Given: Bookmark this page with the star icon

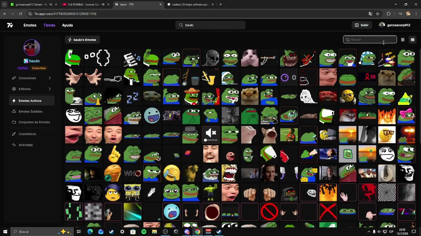Looking at the screenshot, I should (x=378, y=14).
